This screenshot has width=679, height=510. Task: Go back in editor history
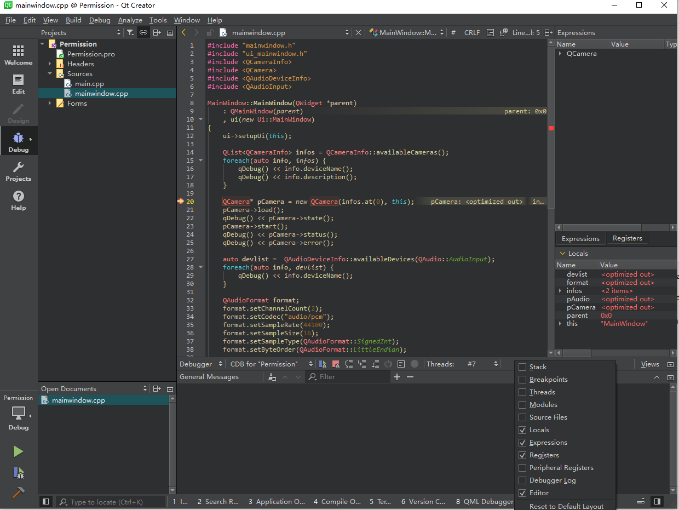(183, 32)
